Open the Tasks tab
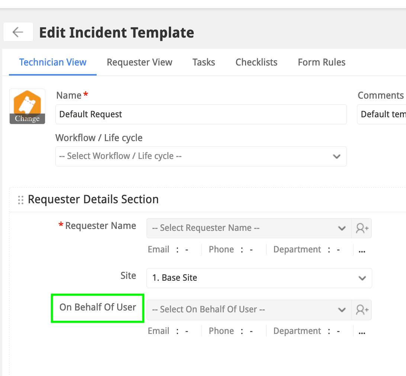 pyautogui.click(x=204, y=62)
